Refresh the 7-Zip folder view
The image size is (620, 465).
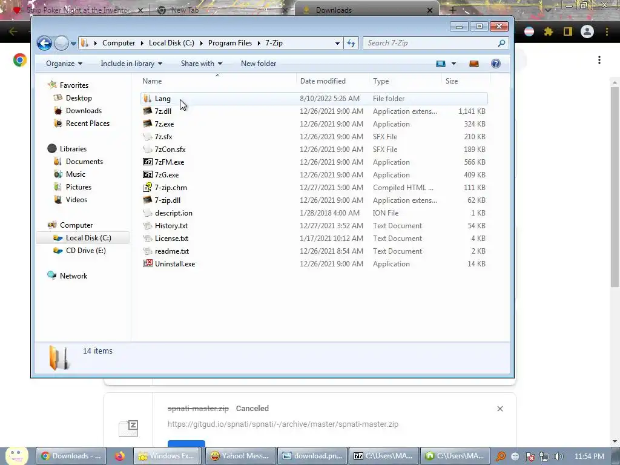[351, 43]
